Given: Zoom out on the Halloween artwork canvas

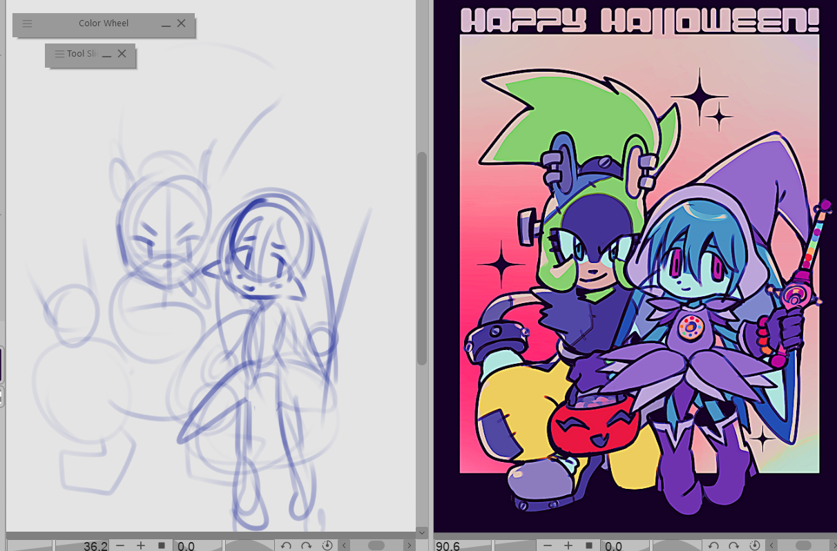Looking at the screenshot, I should [x=548, y=545].
